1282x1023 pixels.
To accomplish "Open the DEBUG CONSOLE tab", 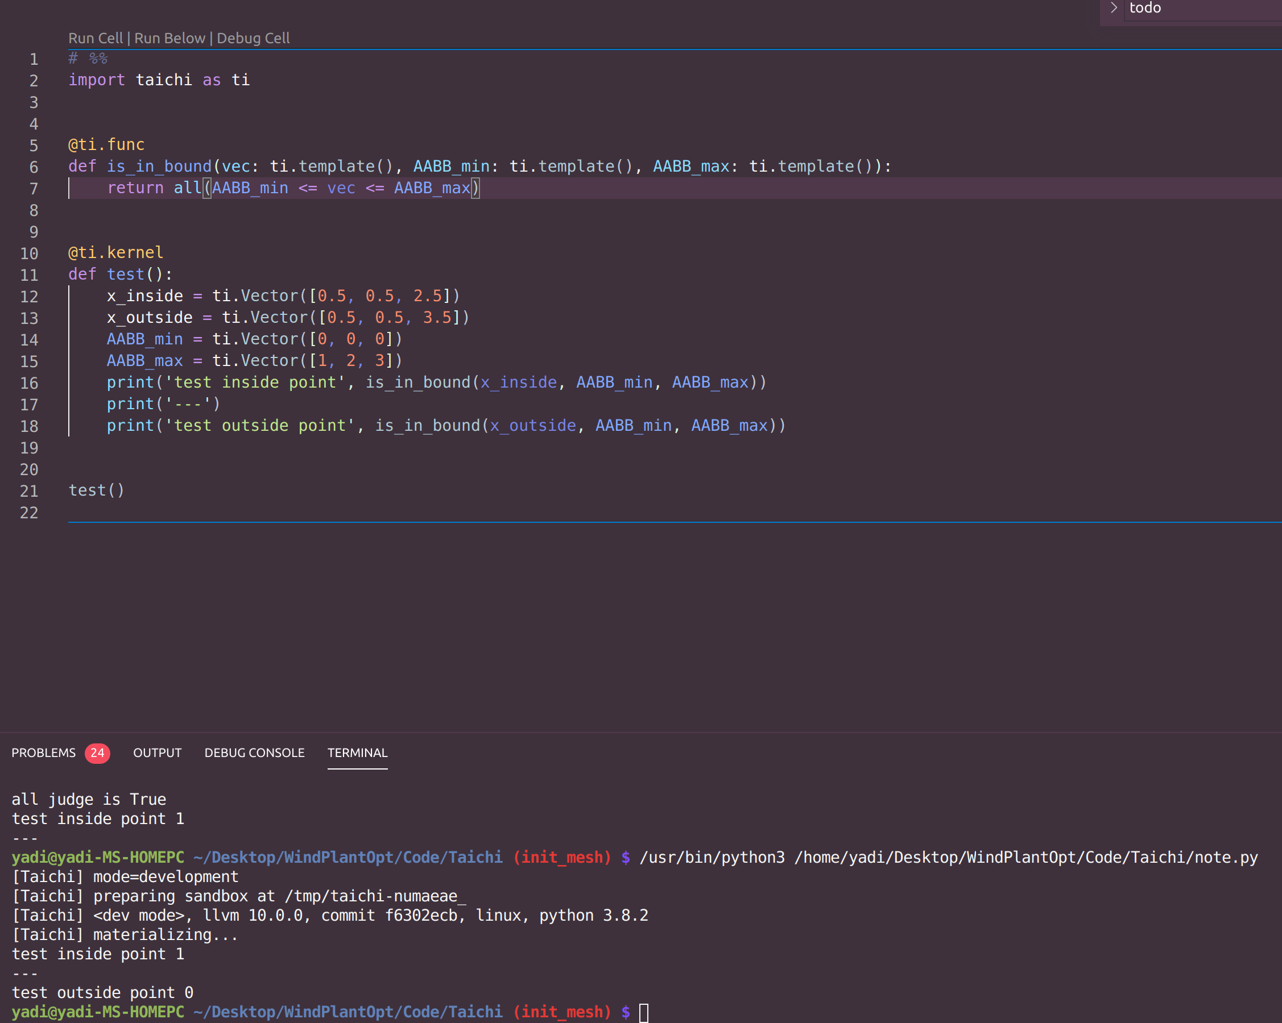I will click(254, 752).
